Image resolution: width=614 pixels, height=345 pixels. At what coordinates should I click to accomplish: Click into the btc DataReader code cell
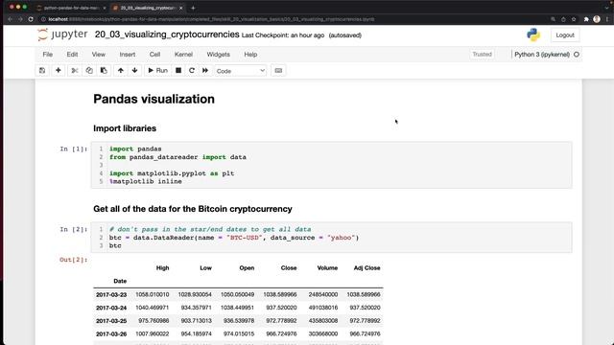331,238
